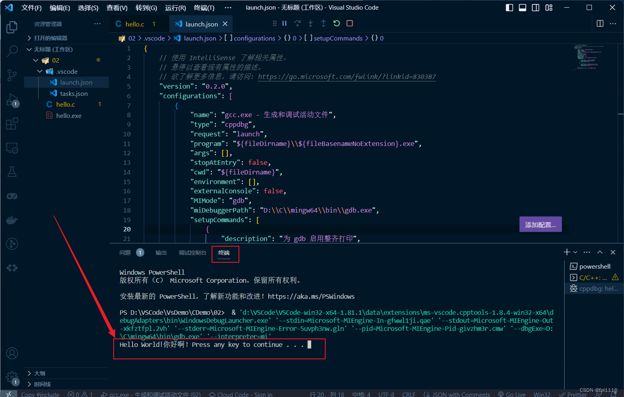Close the launch.json editor tab
Screen dimensions: 624x397
point(225,24)
